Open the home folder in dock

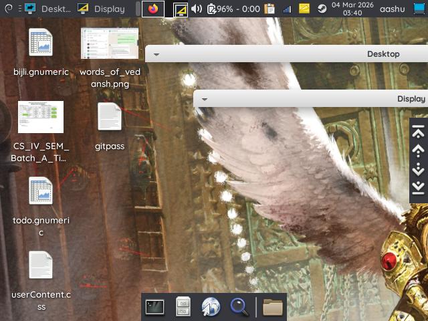pos(272,307)
